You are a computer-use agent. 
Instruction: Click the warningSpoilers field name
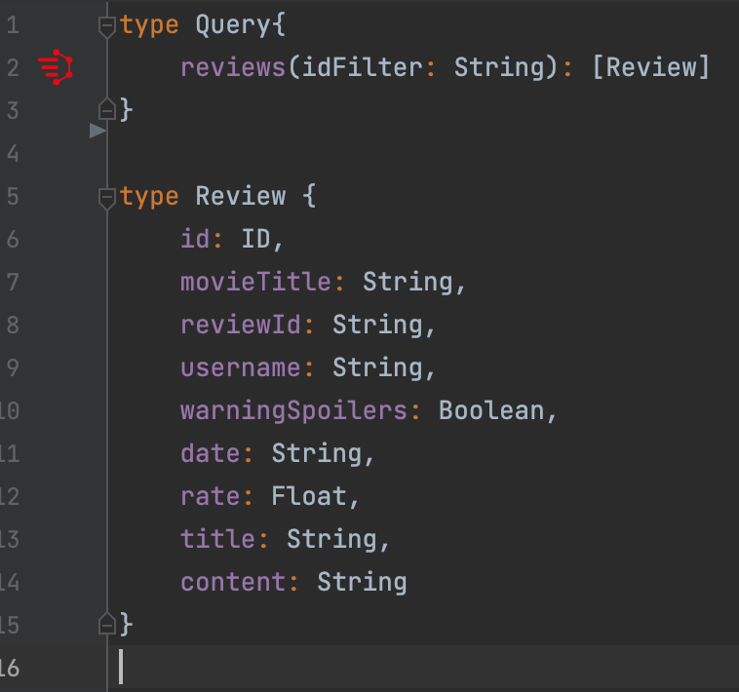pyautogui.click(x=293, y=410)
